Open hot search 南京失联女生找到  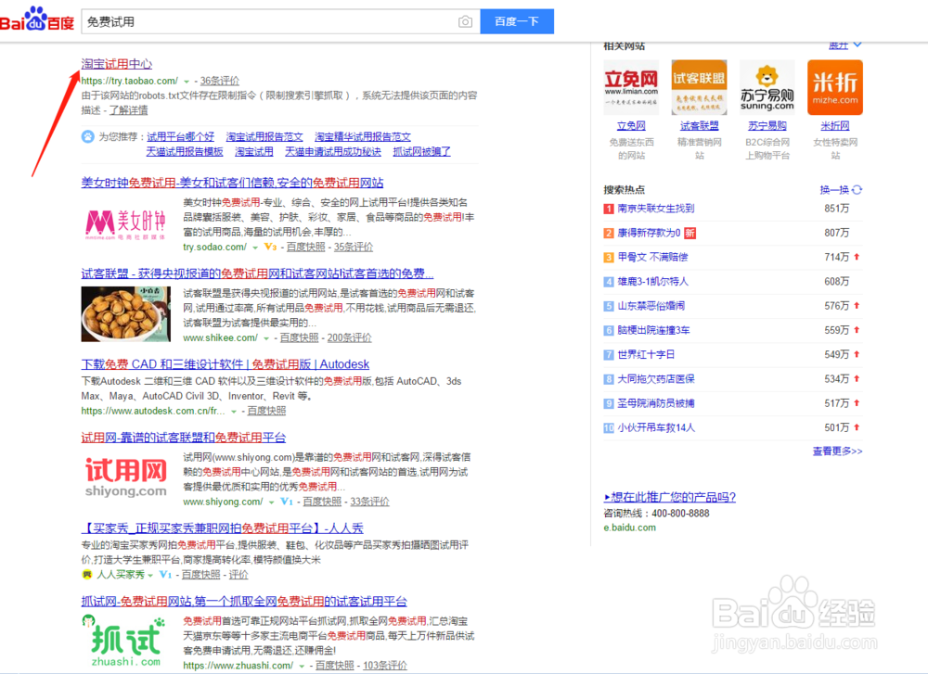tap(656, 208)
